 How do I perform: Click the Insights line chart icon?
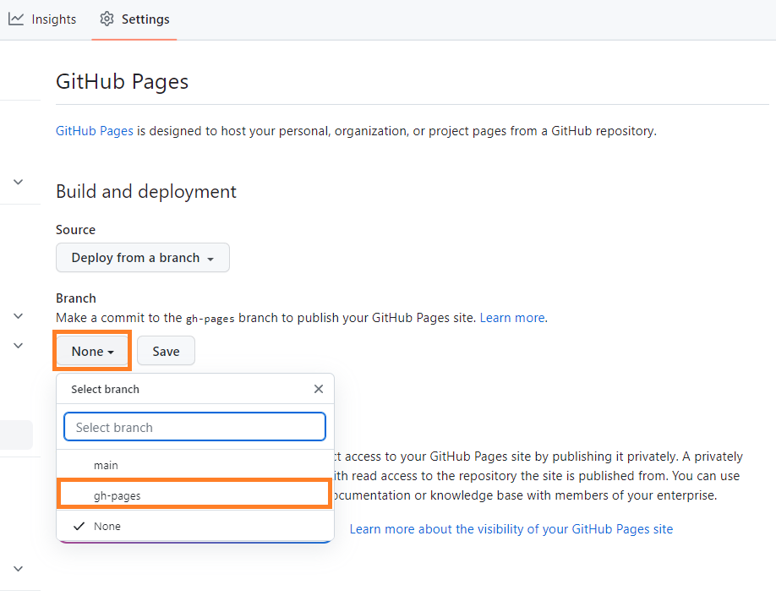(16, 19)
